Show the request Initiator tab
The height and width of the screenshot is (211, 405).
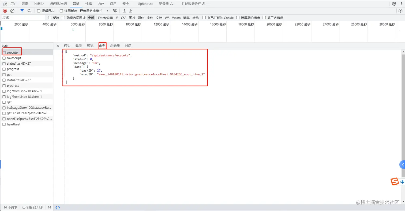(115, 46)
